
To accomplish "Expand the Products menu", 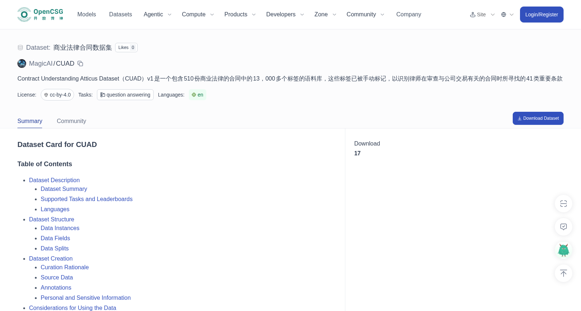I will [240, 15].
